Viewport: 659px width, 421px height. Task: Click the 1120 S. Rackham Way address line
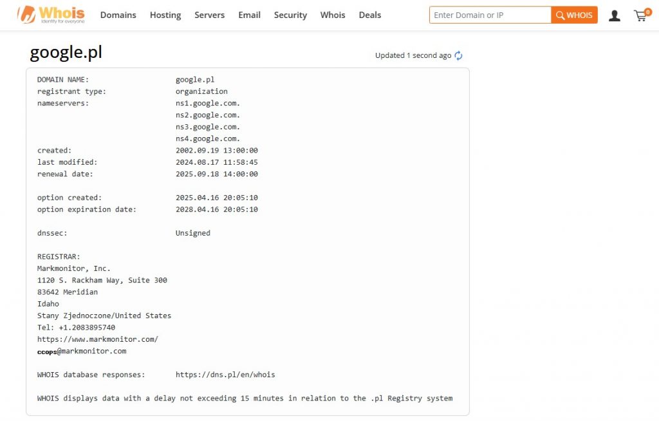(x=102, y=280)
